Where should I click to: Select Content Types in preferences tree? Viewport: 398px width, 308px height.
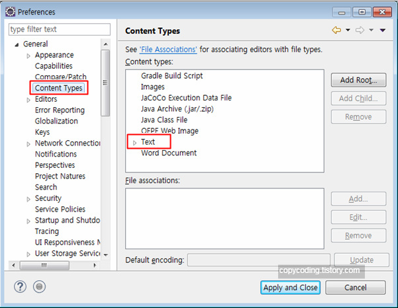point(58,88)
